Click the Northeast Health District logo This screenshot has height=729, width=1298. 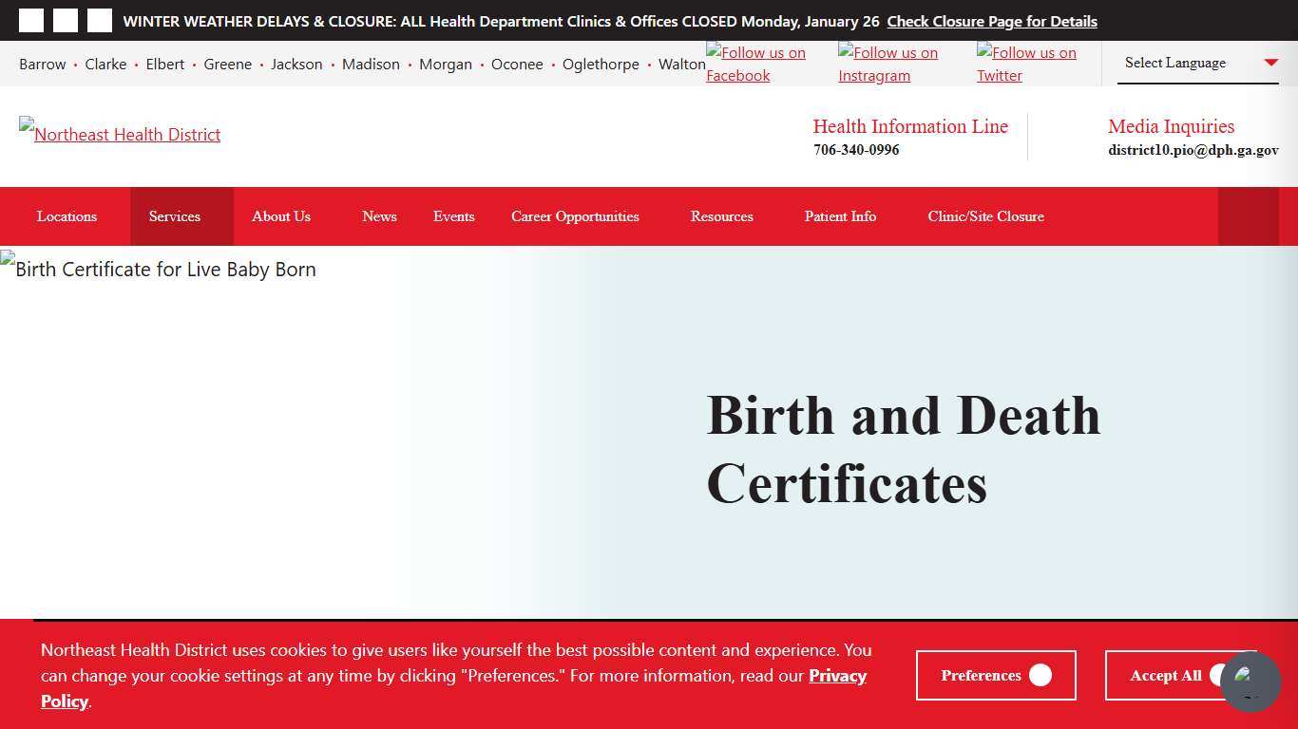[x=119, y=134]
